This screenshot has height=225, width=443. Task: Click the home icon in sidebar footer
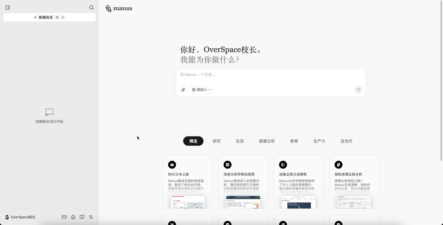click(x=73, y=217)
